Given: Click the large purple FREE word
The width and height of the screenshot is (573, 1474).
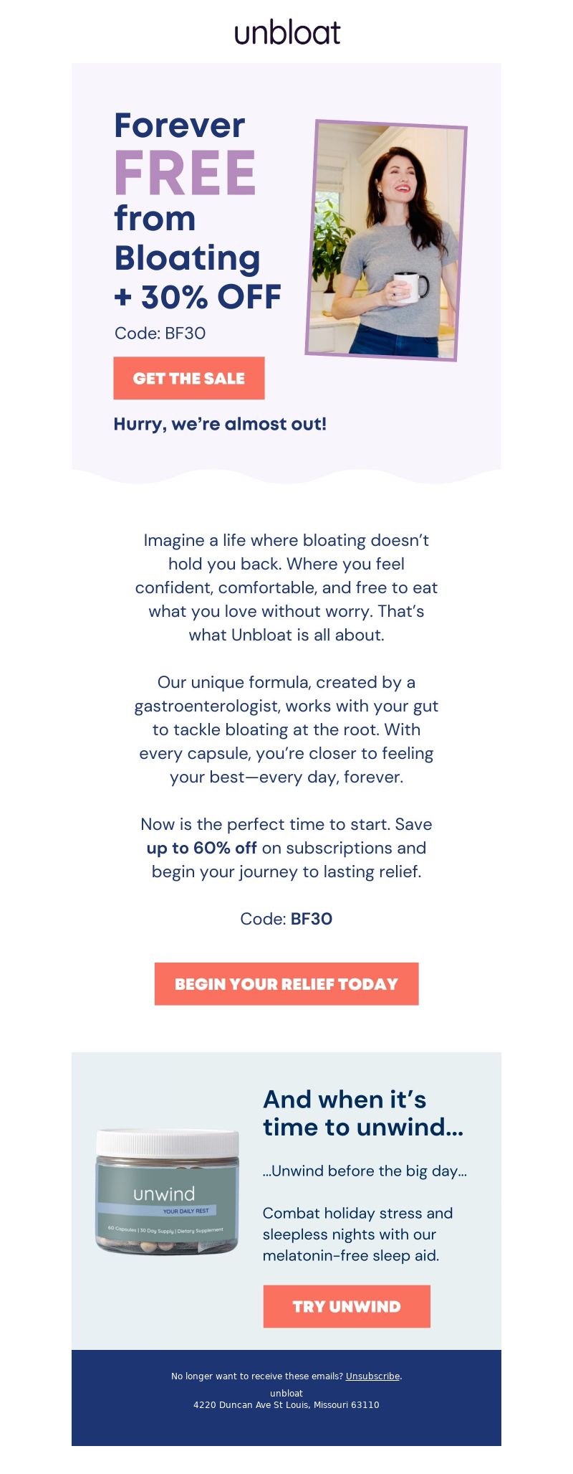Looking at the screenshot, I should coord(185,173).
